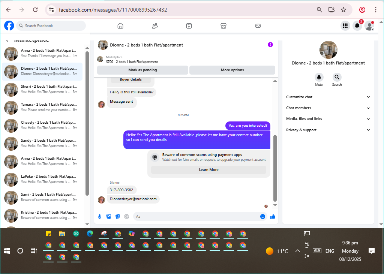
Task: Click Dionne's large profile thumbnail in side panel
Action: 328,50
